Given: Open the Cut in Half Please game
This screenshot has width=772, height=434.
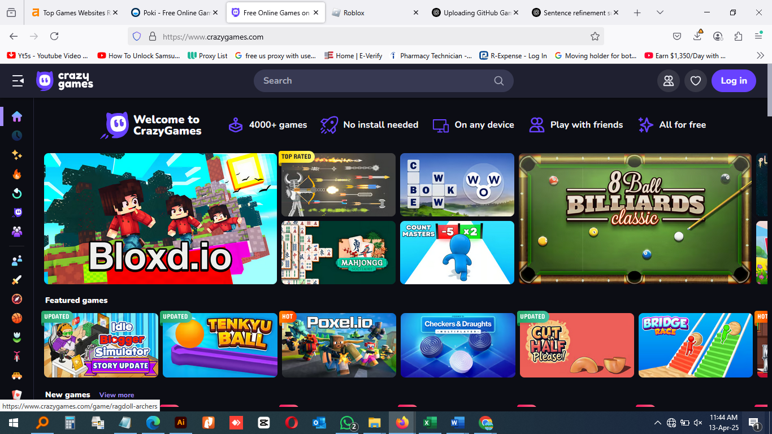Looking at the screenshot, I should pos(577,345).
